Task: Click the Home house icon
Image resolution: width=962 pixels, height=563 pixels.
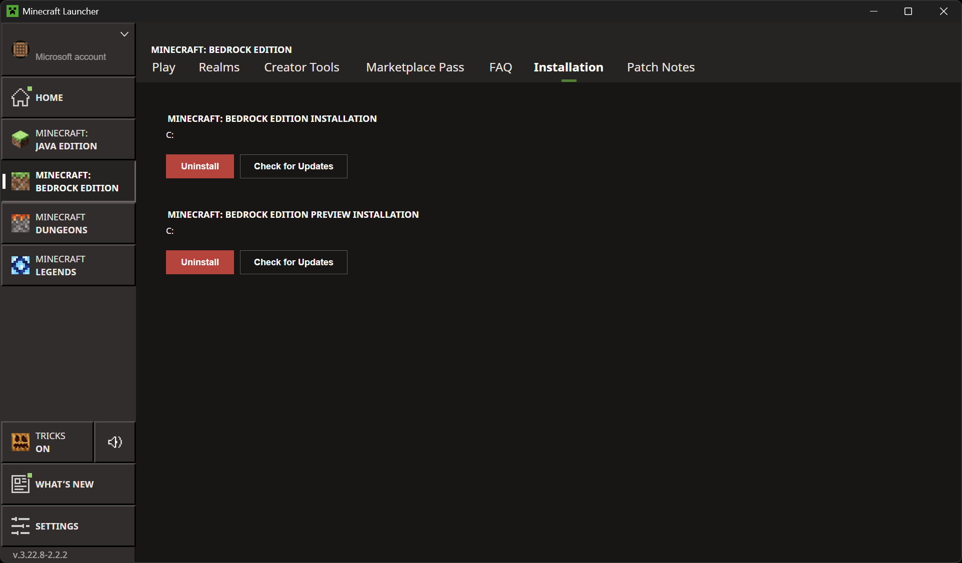Action: 20,97
